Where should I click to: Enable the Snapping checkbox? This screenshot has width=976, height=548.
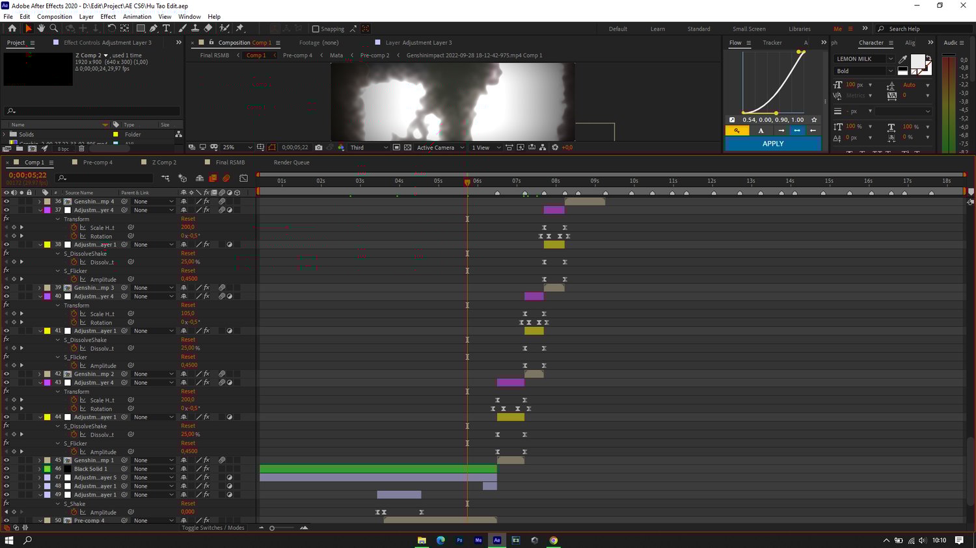coord(316,29)
